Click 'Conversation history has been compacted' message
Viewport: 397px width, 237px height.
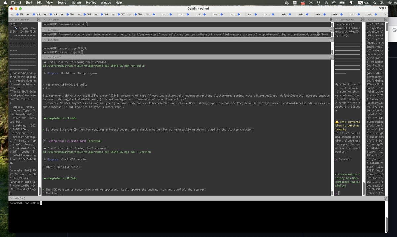coord(347,180)
